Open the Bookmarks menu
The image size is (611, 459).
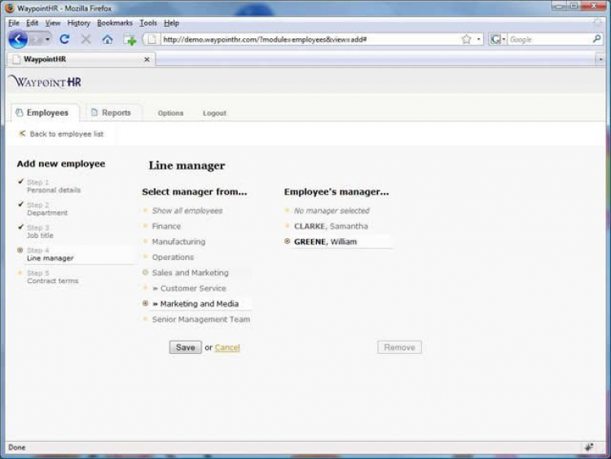pyautogui.click(x=115, y=23)
